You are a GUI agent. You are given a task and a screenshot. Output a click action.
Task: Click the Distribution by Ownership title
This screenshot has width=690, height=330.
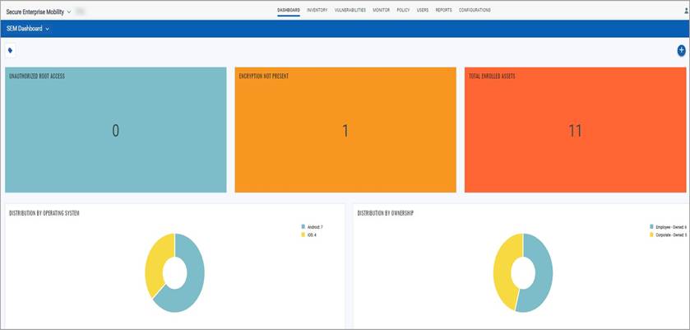coord(386,213)
